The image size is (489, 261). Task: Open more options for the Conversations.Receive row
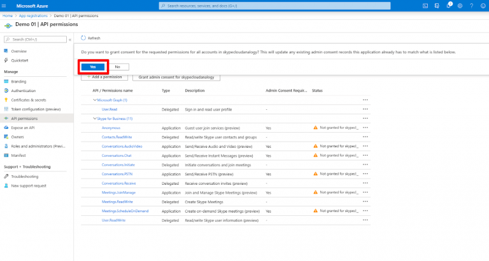point(365,183)
